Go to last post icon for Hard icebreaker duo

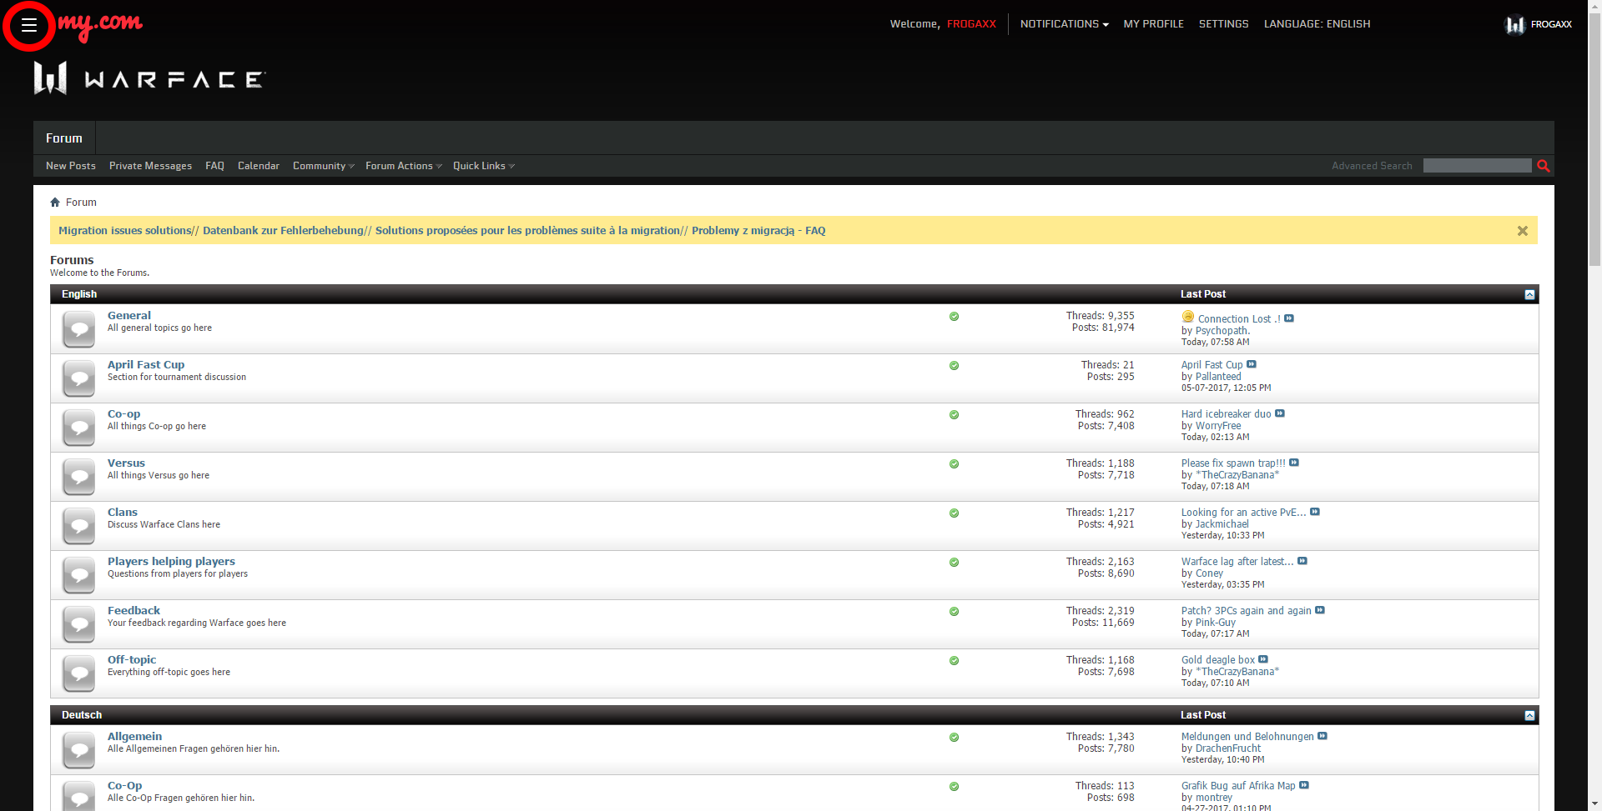click(1280, 413)
